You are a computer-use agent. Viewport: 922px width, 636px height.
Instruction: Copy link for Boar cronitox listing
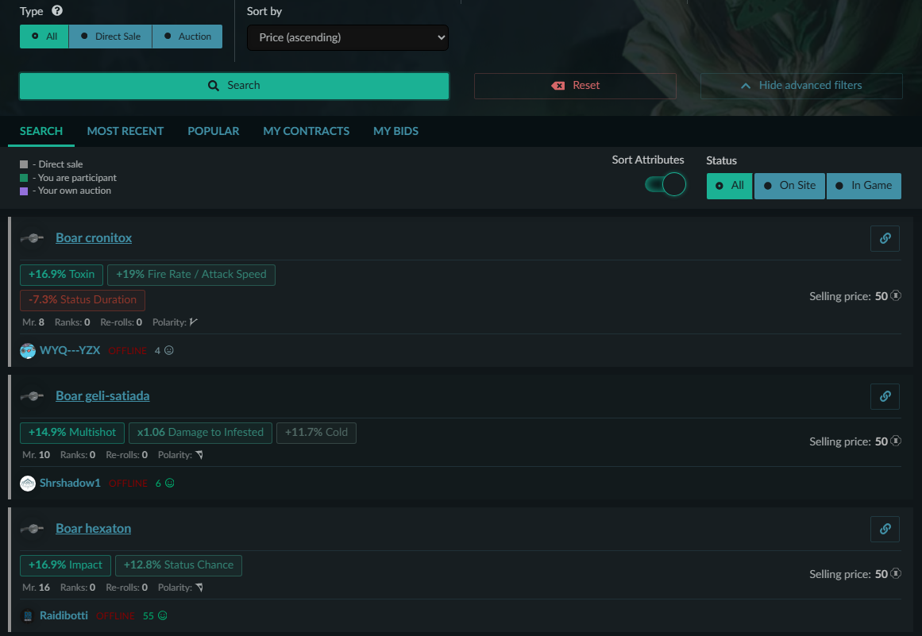tap(885, 238)
